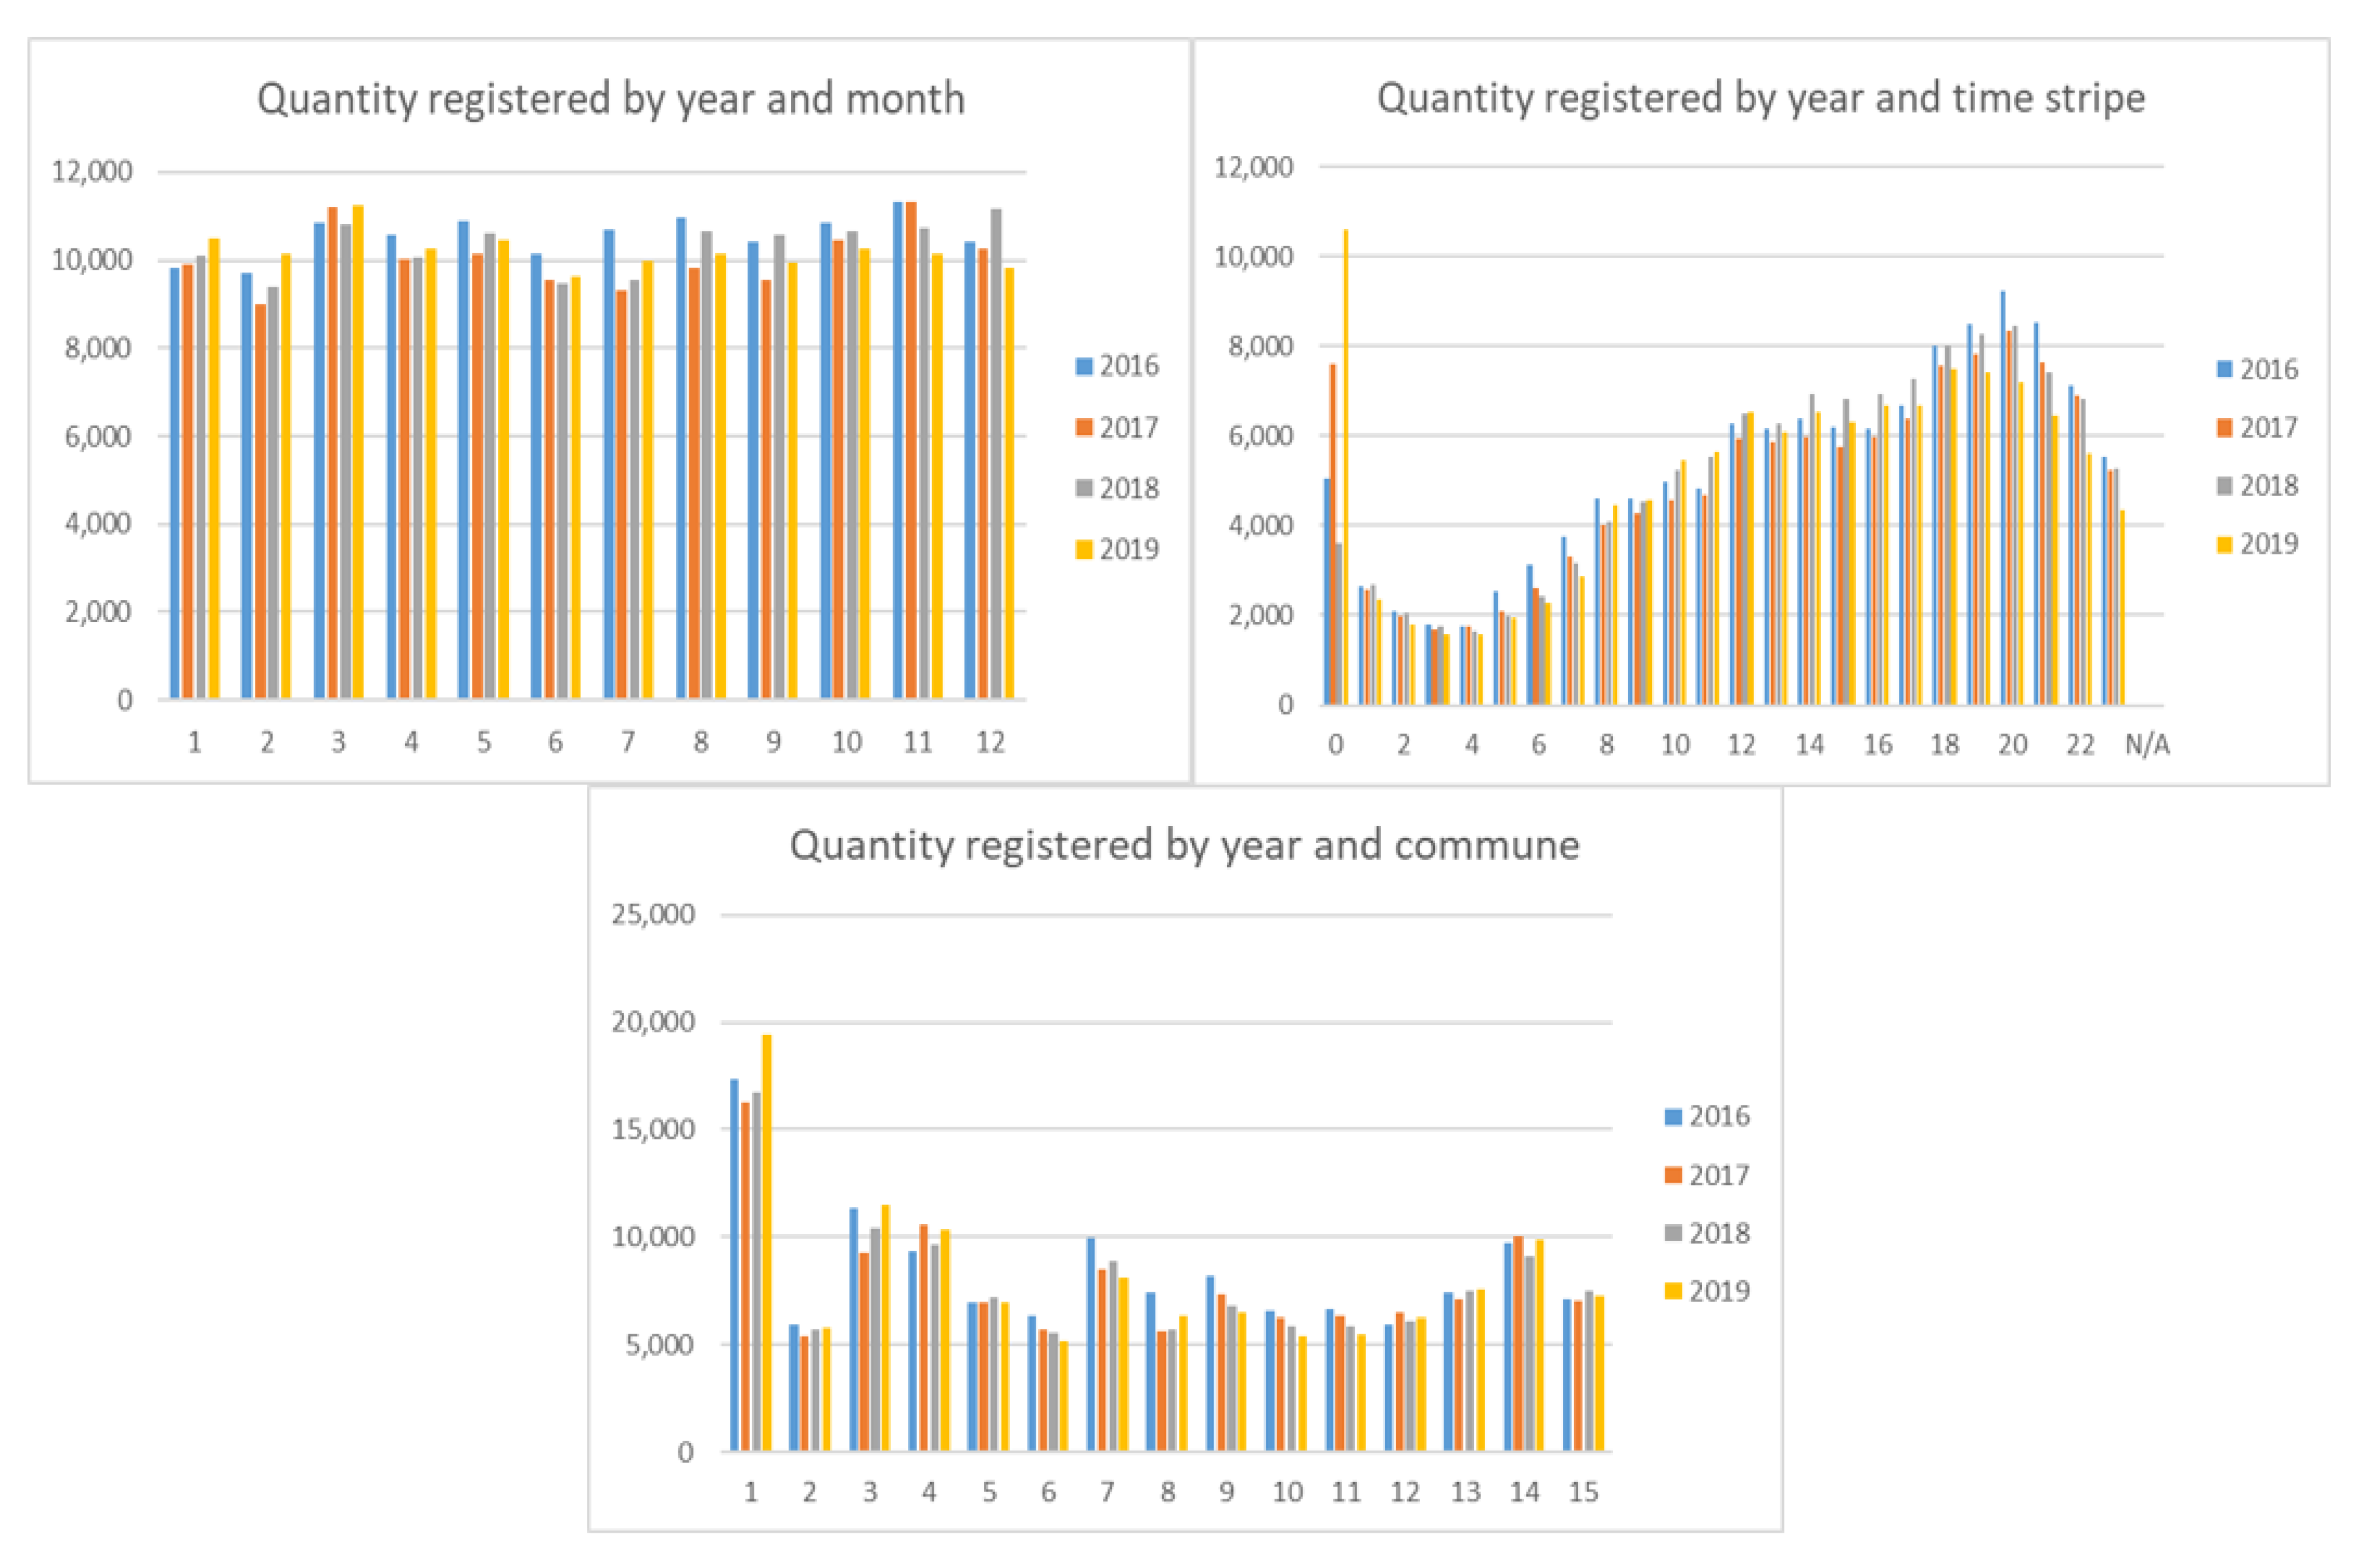Click axis label 15 in commune chart

coord(1583,1492)
